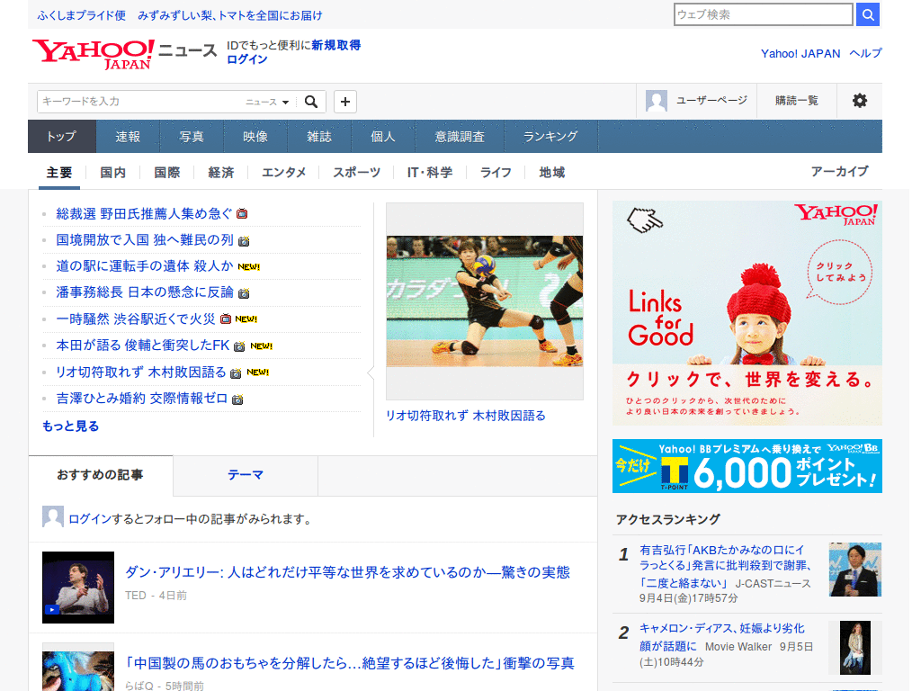The width and height of the screenshot is (921, 691).
Task: Open the 中国製の馬のおもちゃ article title
Action: tap(350, 663)
